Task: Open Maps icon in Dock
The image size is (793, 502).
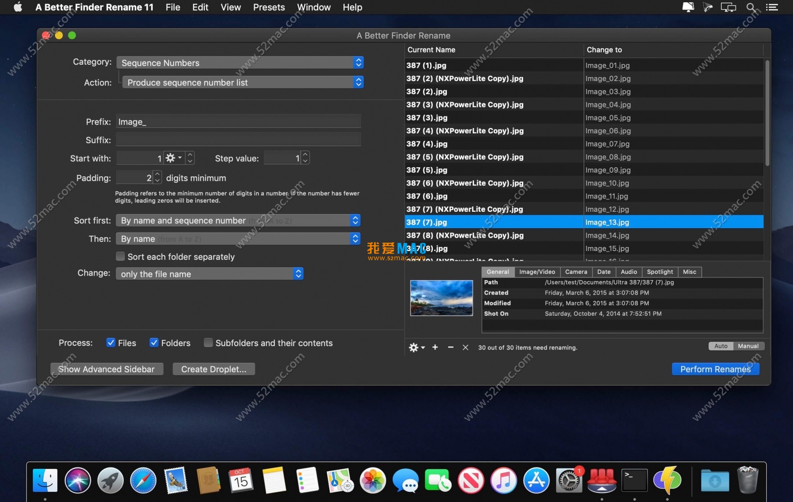Action: [340, 480]
